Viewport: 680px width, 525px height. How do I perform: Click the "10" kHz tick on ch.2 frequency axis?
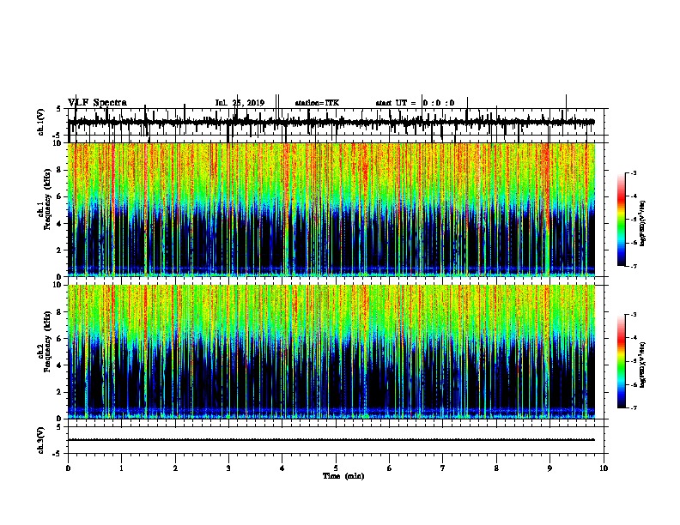pyautogui.click(x=59, y=285)
